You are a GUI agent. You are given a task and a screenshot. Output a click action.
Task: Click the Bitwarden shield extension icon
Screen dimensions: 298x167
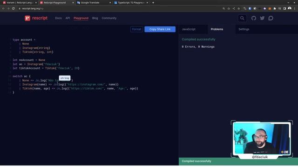tap(250, 8)
